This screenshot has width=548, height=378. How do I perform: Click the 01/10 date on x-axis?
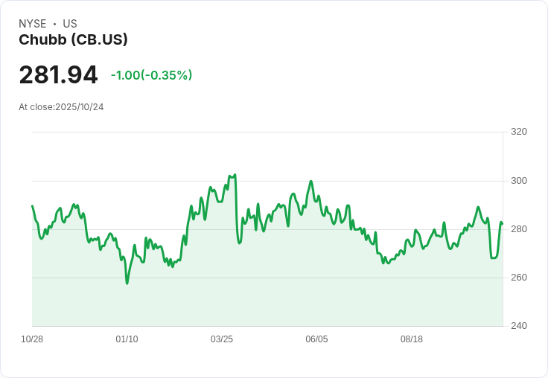[127, 339]
